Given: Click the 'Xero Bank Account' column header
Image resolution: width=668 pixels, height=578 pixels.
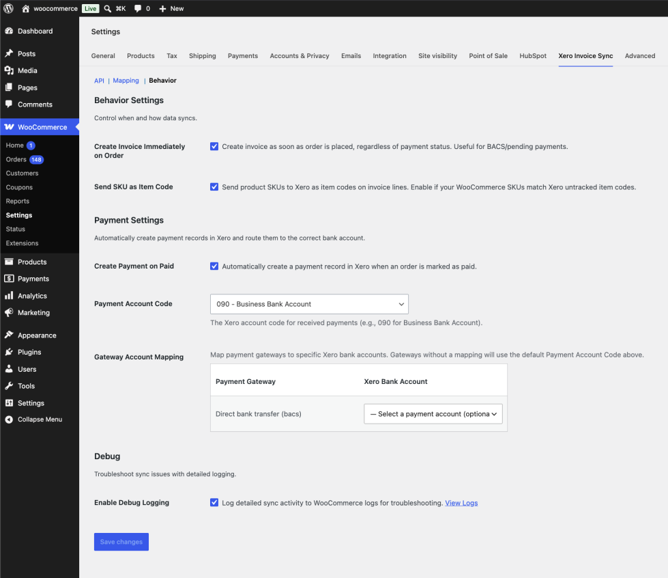Looking at the screenshot, I should [395, 381].
